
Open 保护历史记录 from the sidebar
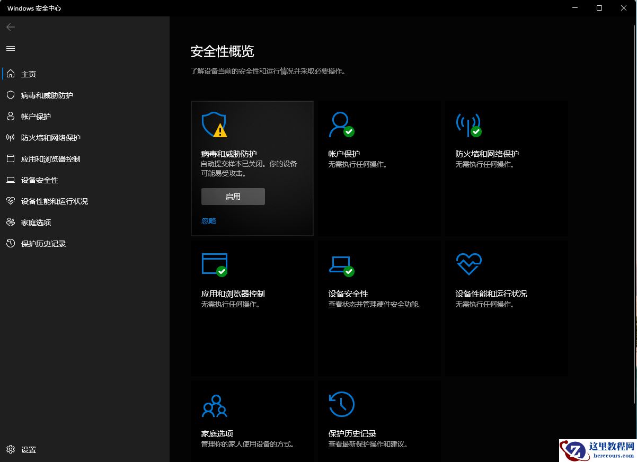tap(42, 244)
